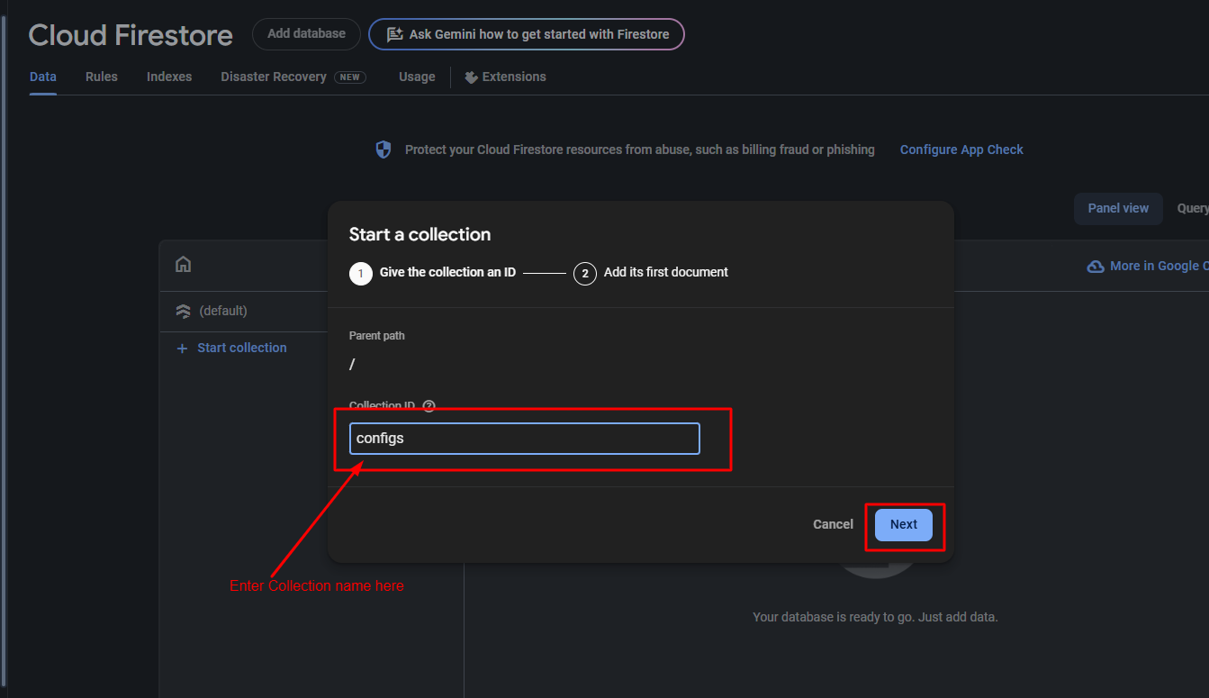Select the Panel view toggle
Screen dimensions: 1209x698
click(1118, 208)
